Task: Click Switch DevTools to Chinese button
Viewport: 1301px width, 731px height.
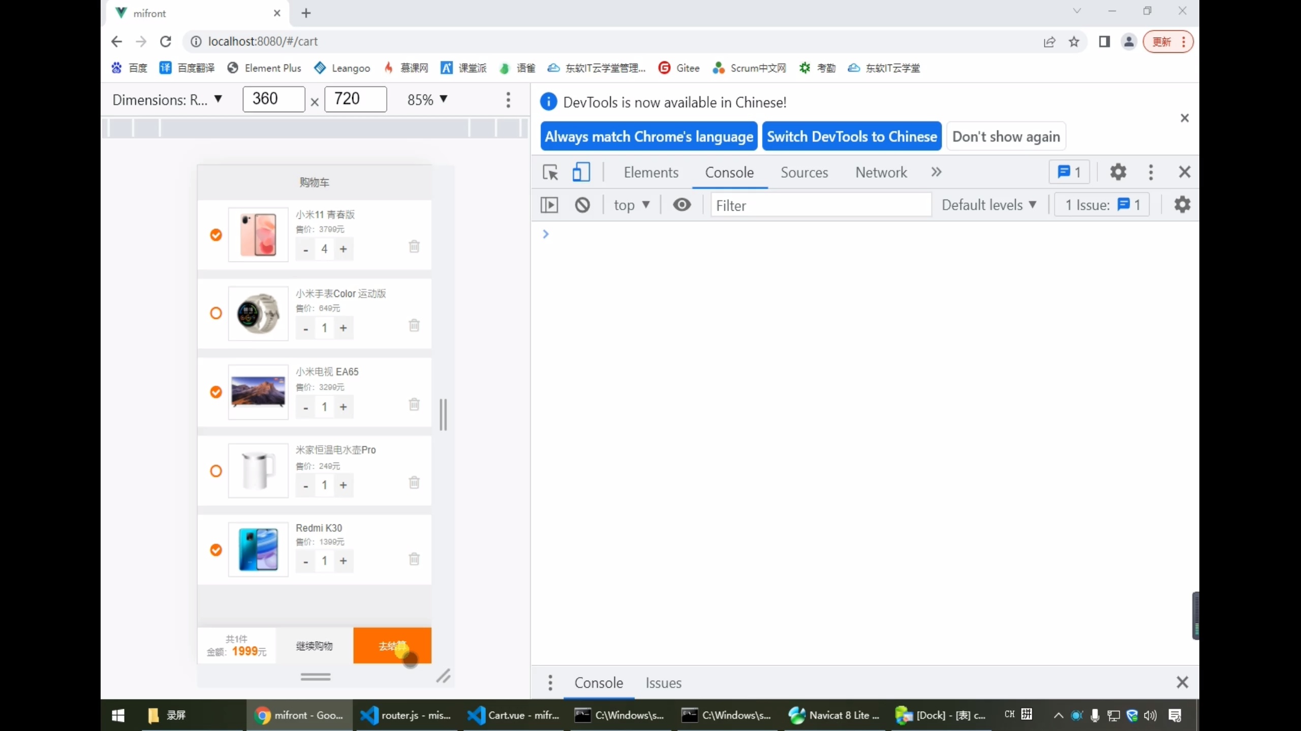Action: (852, 137)
